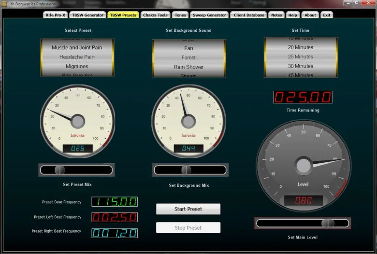Click the Preset Left Beat Frequency display

click(x=115, y=217)
